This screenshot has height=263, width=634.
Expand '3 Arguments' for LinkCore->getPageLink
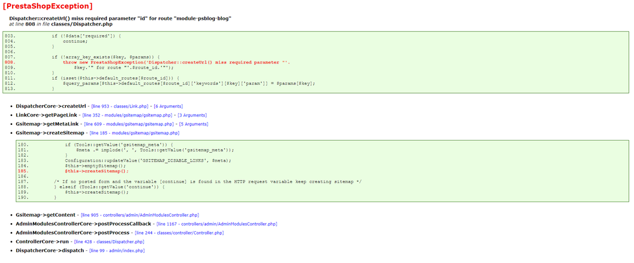192,115
